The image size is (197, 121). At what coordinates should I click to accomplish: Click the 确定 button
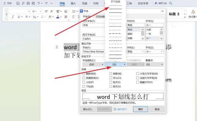140,109
